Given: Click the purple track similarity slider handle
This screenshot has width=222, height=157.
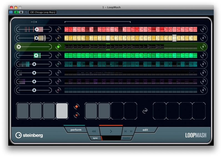Looking at the screenshot, I should coord(34,81).
